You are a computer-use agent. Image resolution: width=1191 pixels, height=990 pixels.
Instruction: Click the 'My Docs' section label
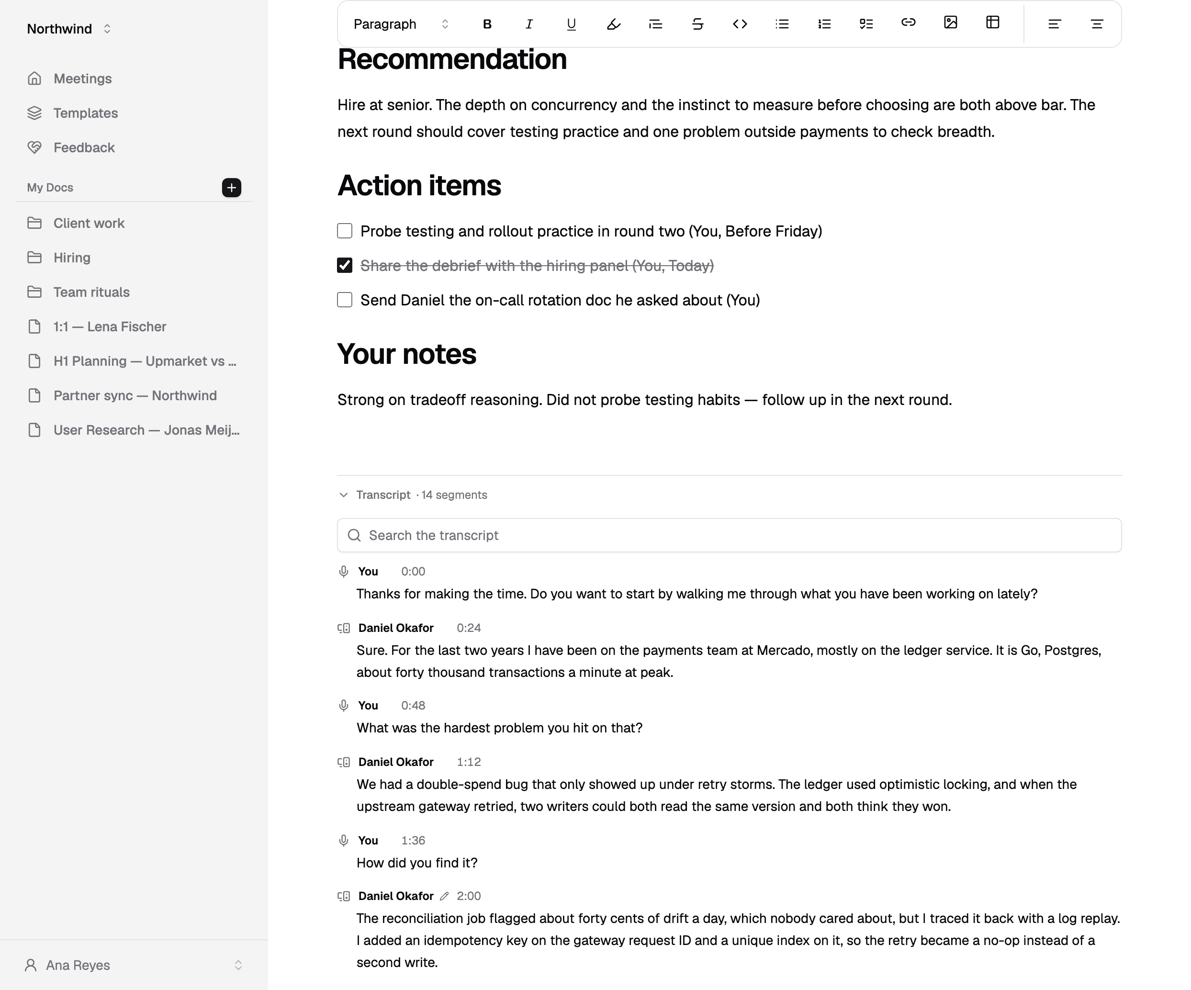(50, 187)
